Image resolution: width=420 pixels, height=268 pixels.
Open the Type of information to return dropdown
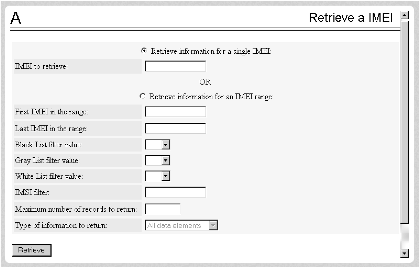[213, 225]
